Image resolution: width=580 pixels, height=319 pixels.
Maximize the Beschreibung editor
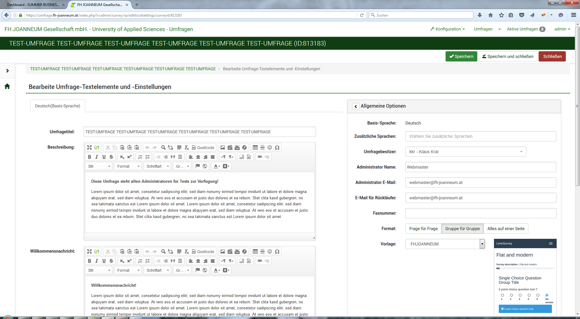[x=89, y=147]
